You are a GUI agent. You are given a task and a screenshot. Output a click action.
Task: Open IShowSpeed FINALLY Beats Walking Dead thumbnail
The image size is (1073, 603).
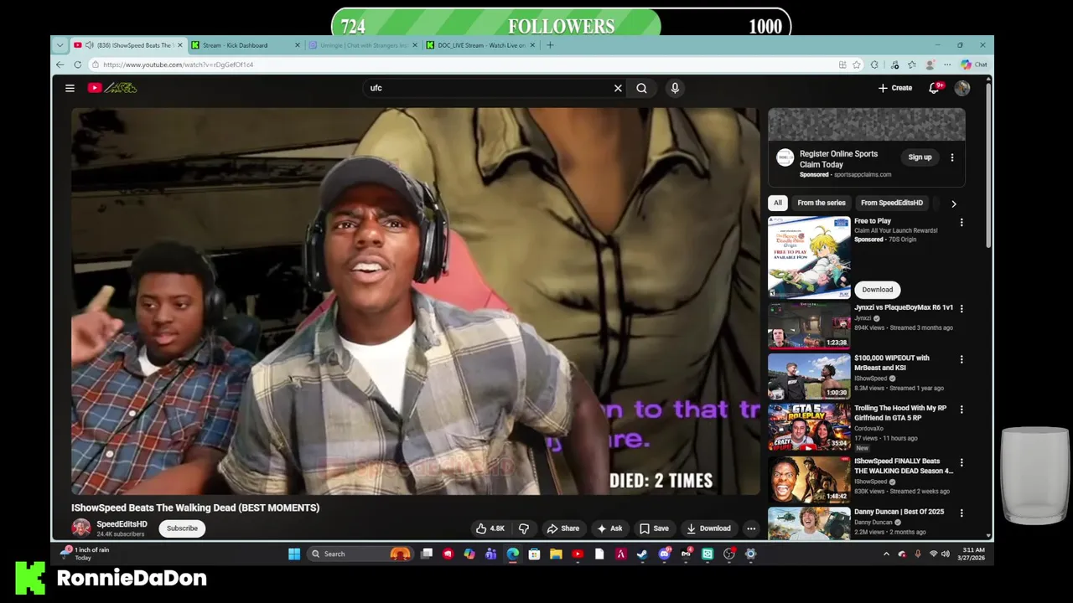click(809, 479)
